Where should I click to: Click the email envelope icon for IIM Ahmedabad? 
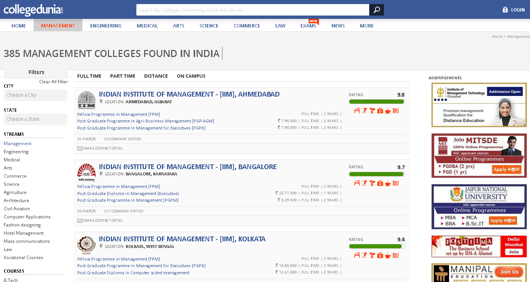click(80, 148)
